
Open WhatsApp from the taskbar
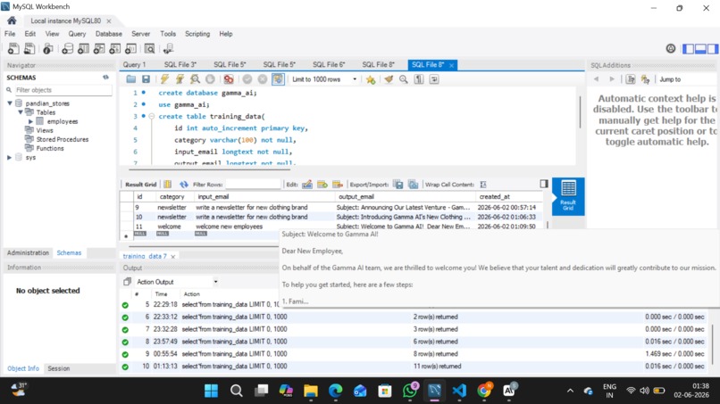410,391
